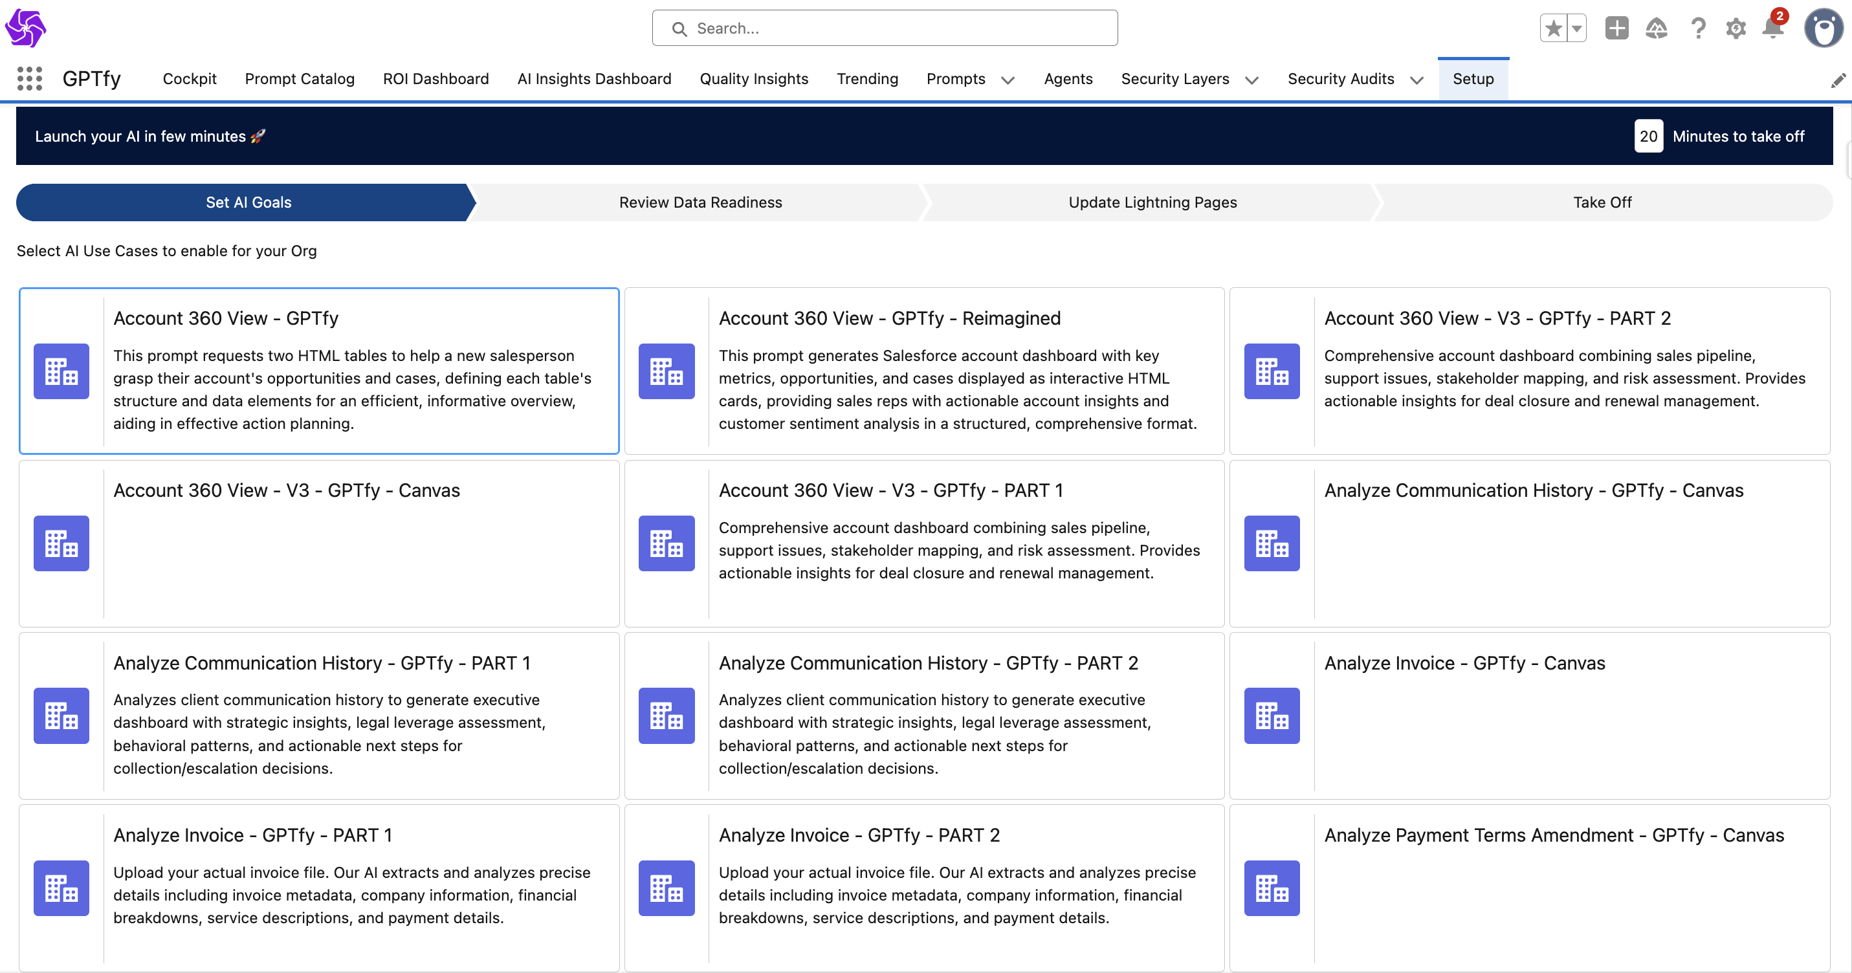Open the Quality Insights tab
This screenshot has height=973, width=1852.
pos(753,79)
